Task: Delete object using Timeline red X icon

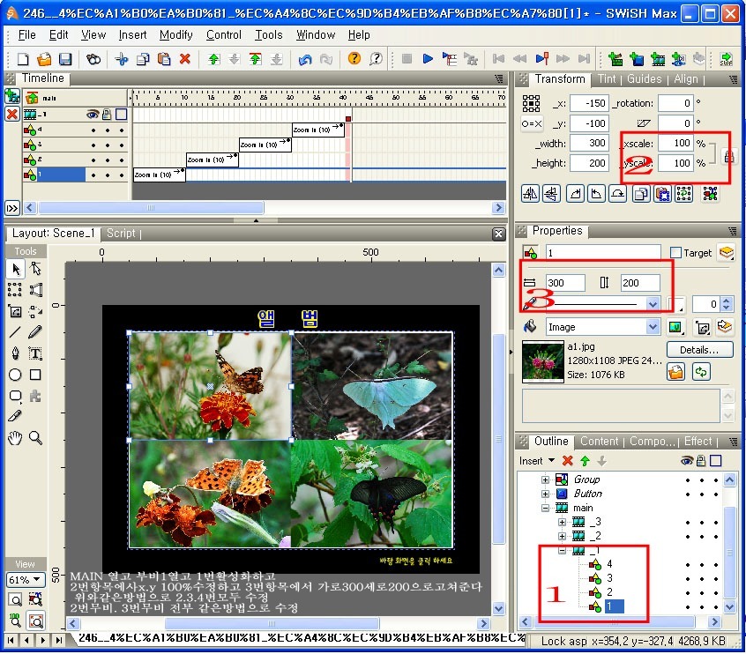Action: 11,115
